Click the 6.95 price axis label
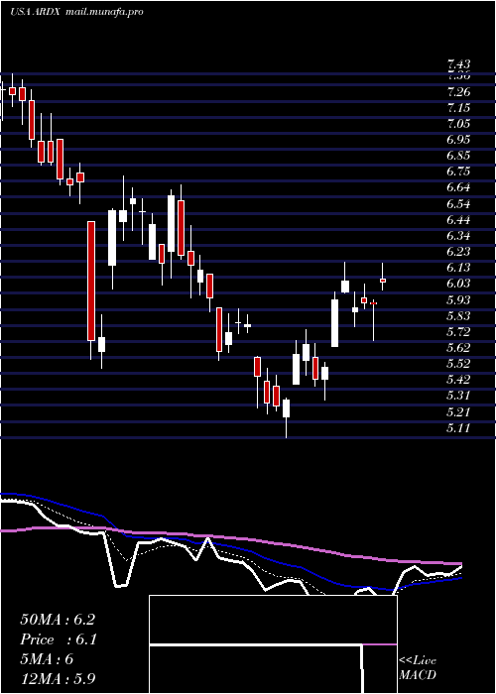Screen dimensions: 496x694 458,140
